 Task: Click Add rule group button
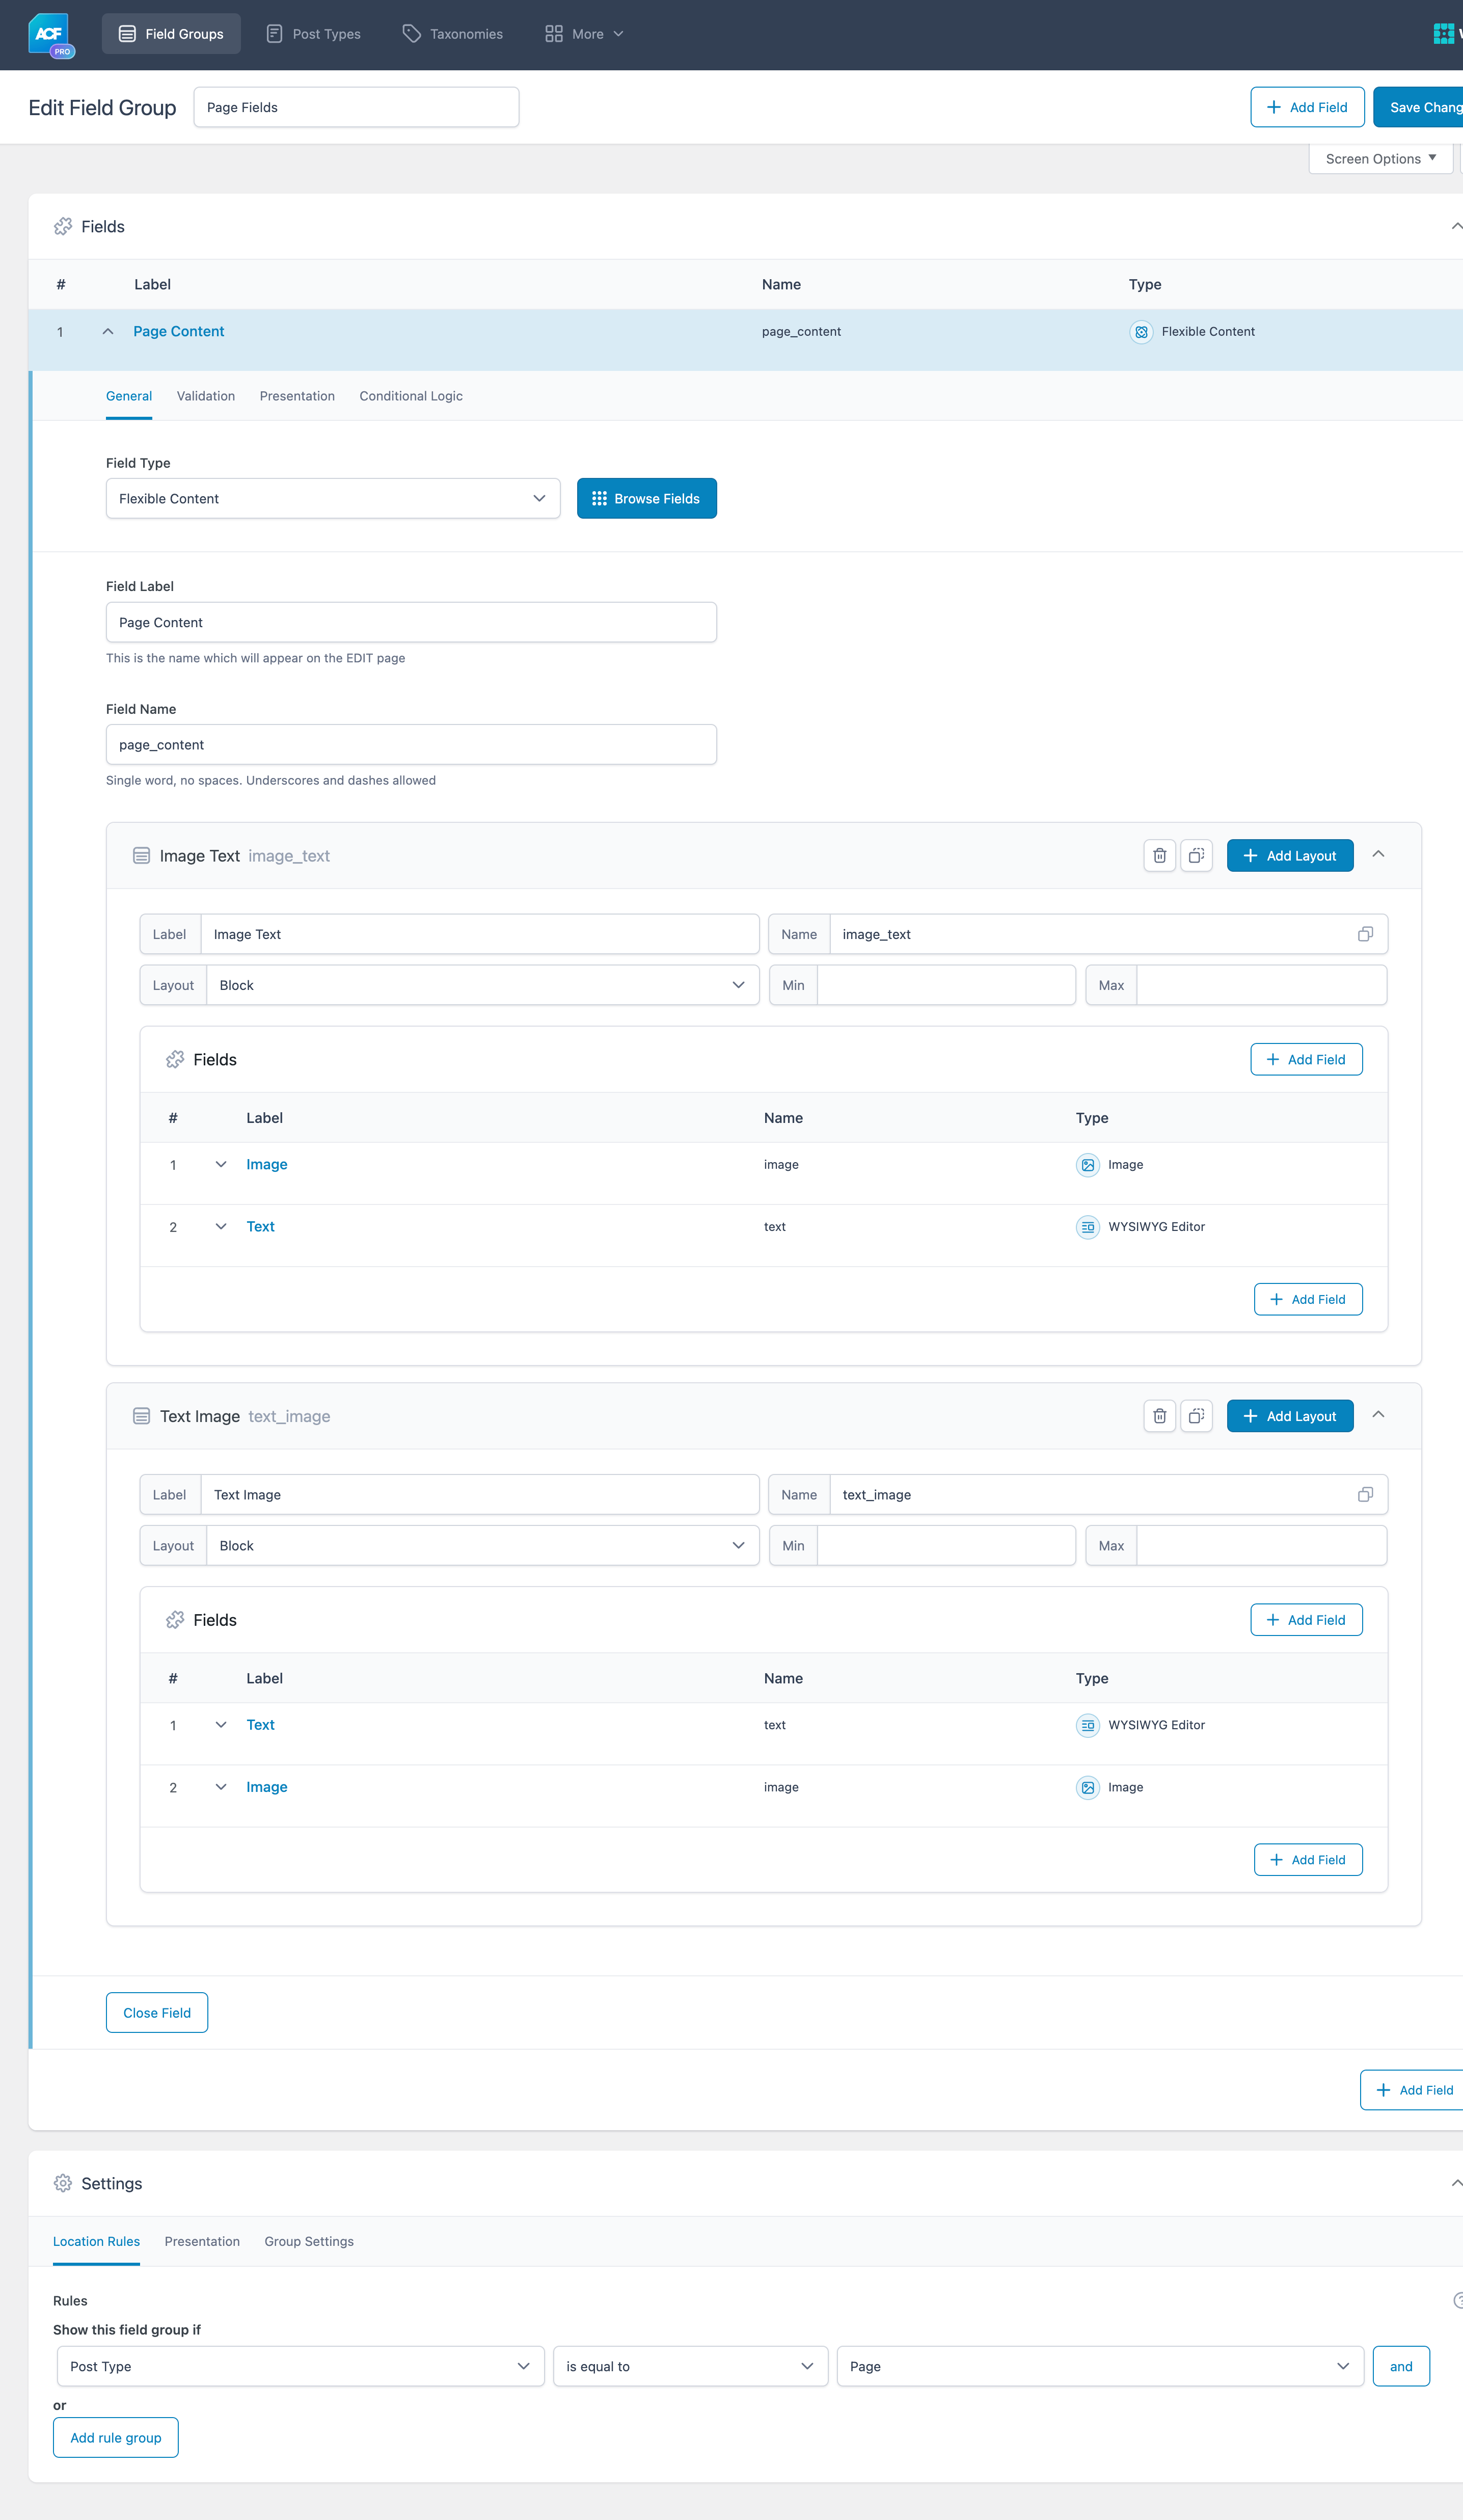tap(116, 2437)
